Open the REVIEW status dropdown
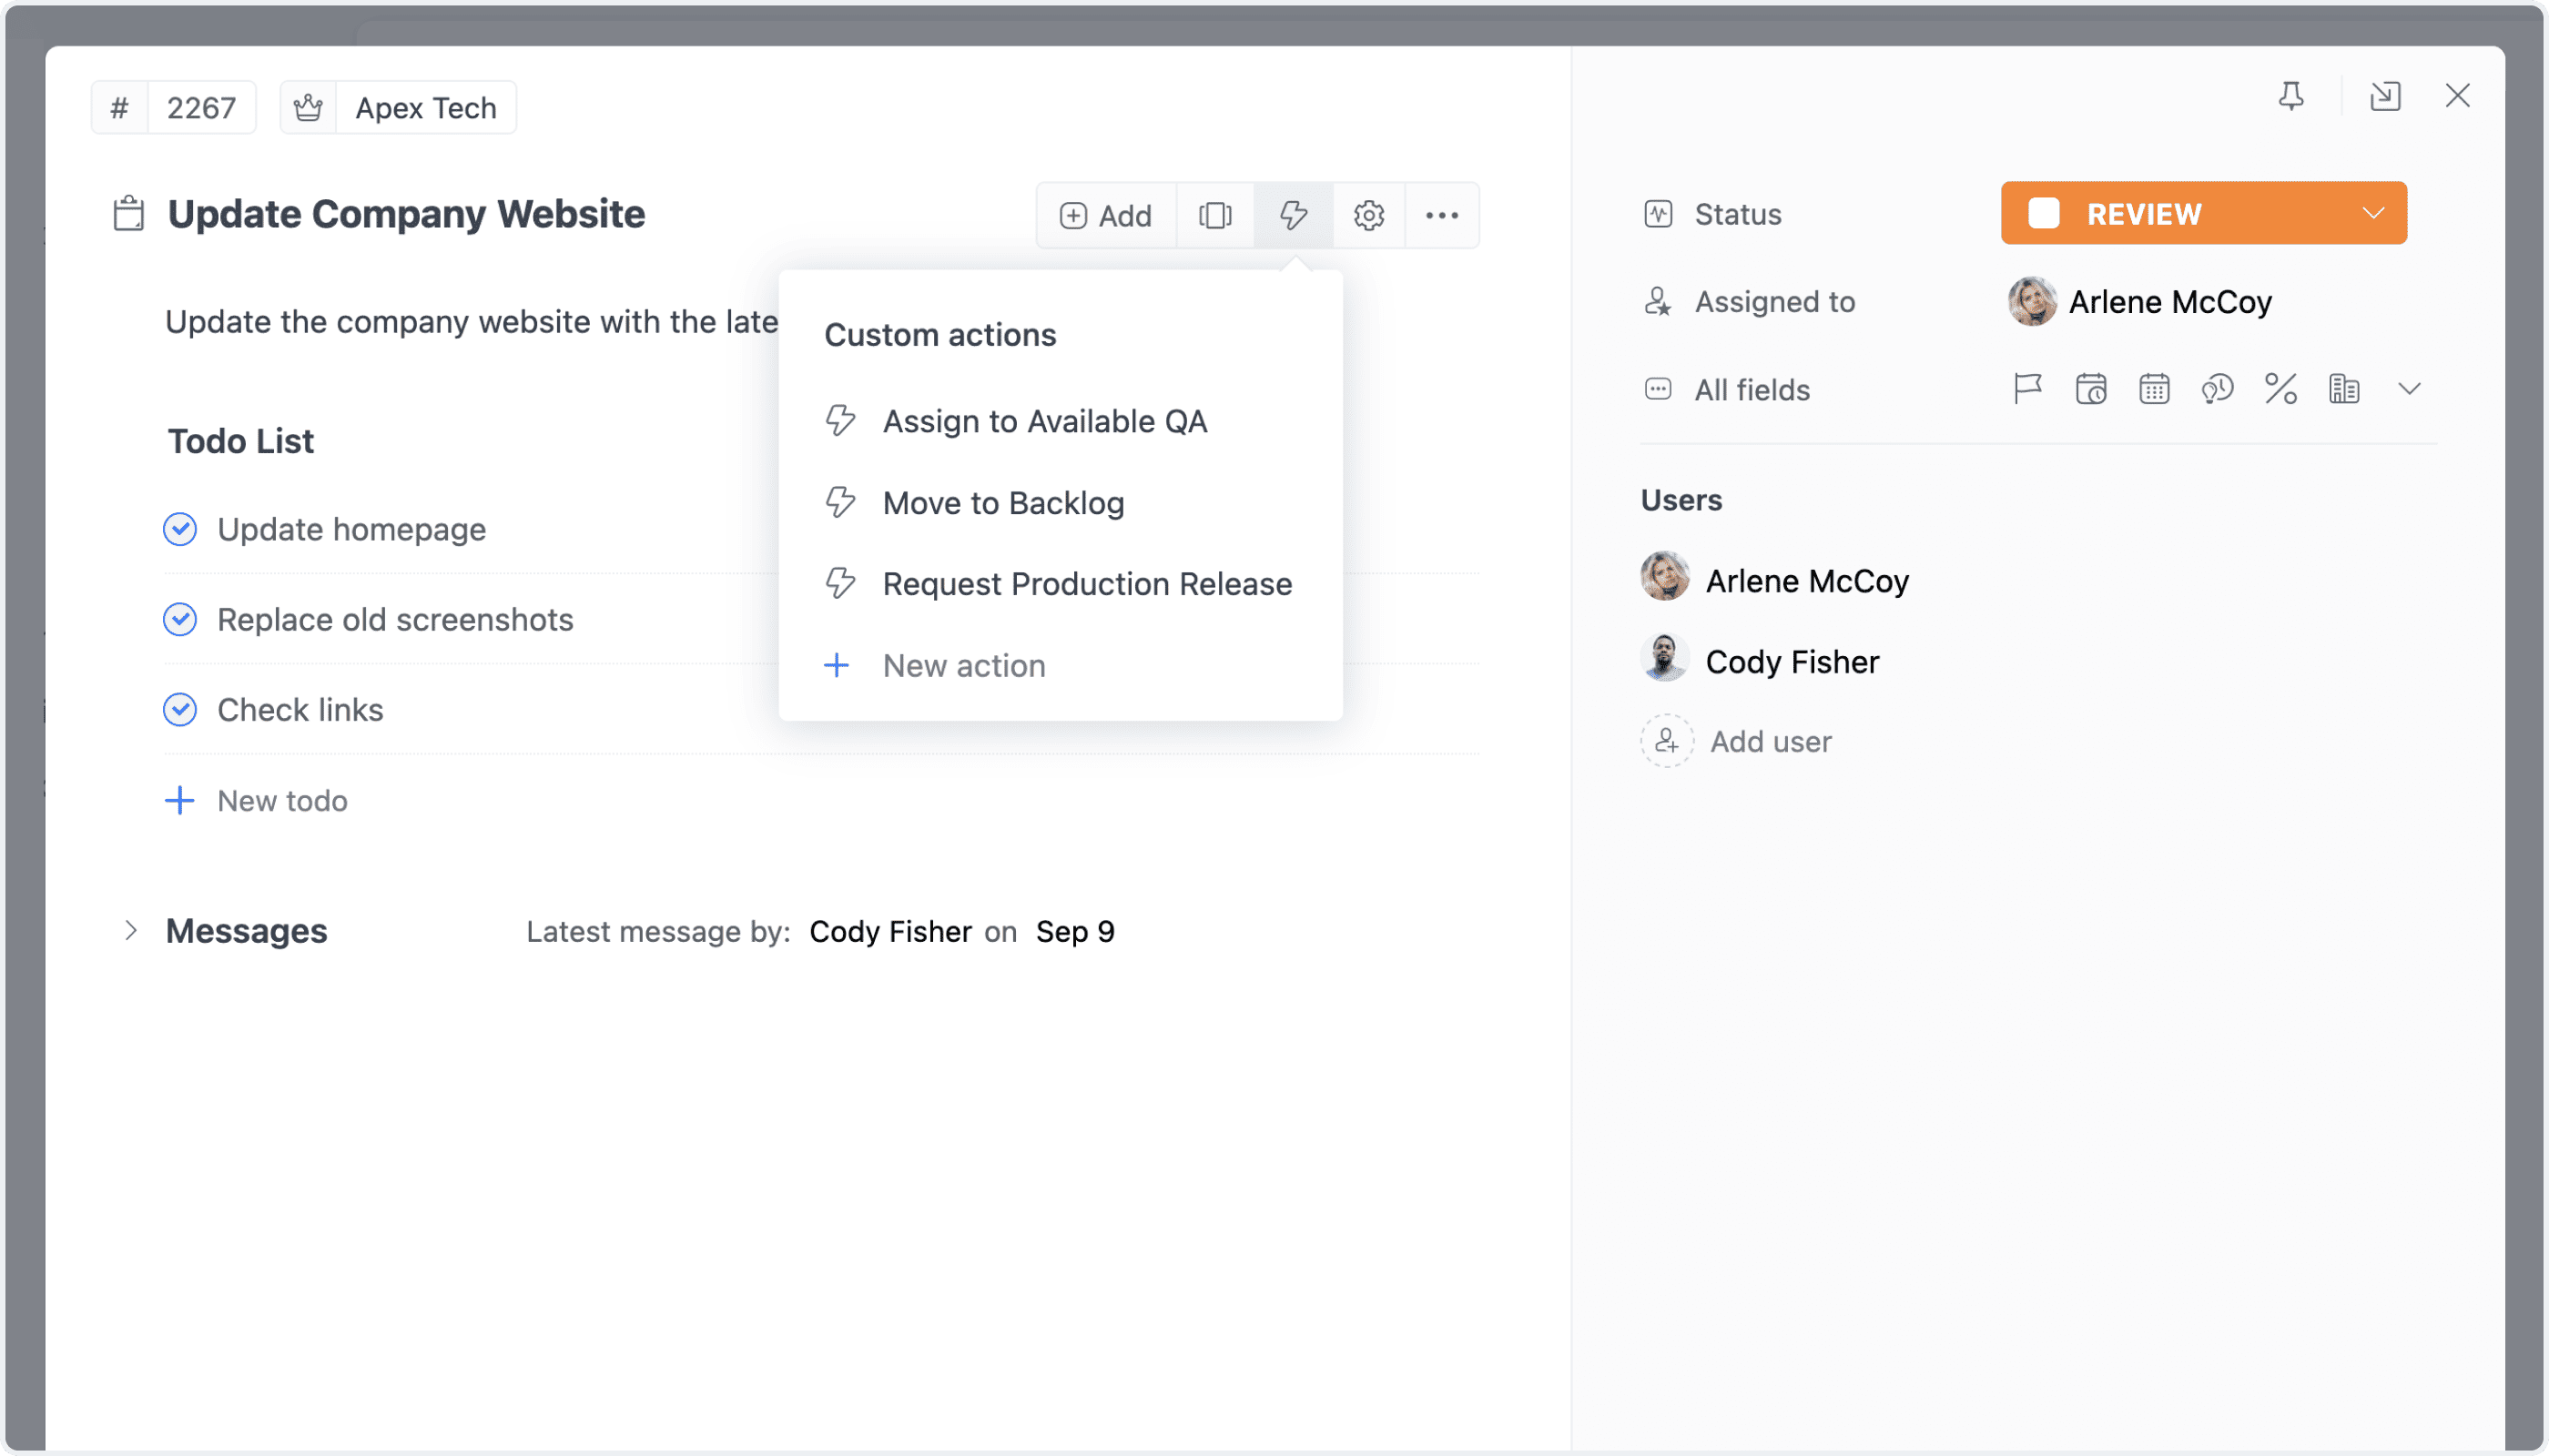Image resolution: width=2549 pixels, height=1456 pixels. [x=2204, y=213]
